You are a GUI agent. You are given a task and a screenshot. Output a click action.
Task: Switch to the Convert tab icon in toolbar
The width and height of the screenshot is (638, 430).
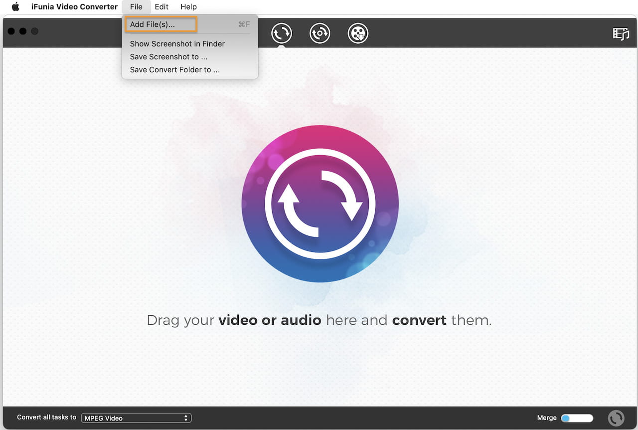coord(282,33)
